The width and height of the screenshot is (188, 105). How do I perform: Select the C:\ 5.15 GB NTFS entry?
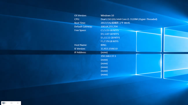click(x=110, y=30)
